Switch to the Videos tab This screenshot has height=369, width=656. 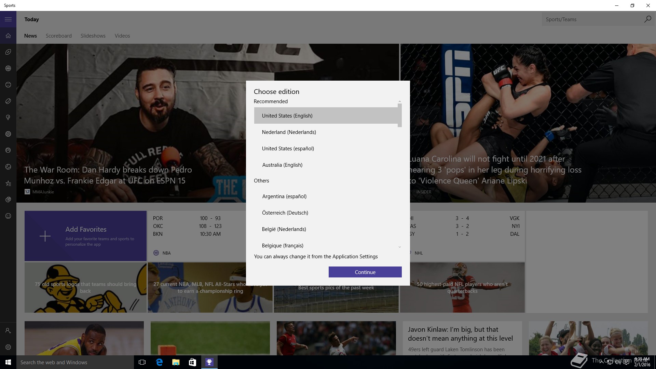pos(122,36)
